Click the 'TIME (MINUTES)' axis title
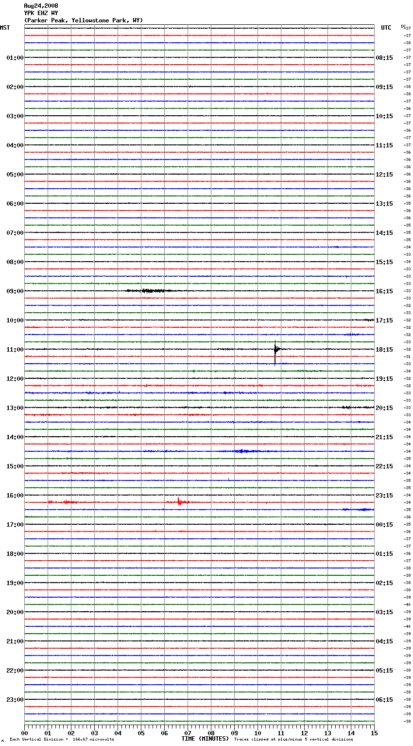 point(205,739)
